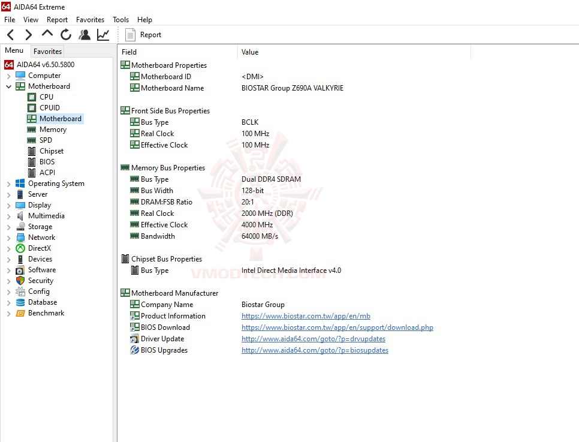The height and width of the screenshot is (442, 579).
Task: Click the AIDA64 v6.50.5800 root icon
Action: pyautogui.click(x=9, y=65)
